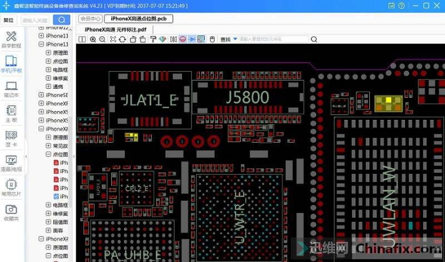Click the zoom in magnifier icon
Image resolution: width=445 pixels, height=262 pixels.
click(93, 39)
